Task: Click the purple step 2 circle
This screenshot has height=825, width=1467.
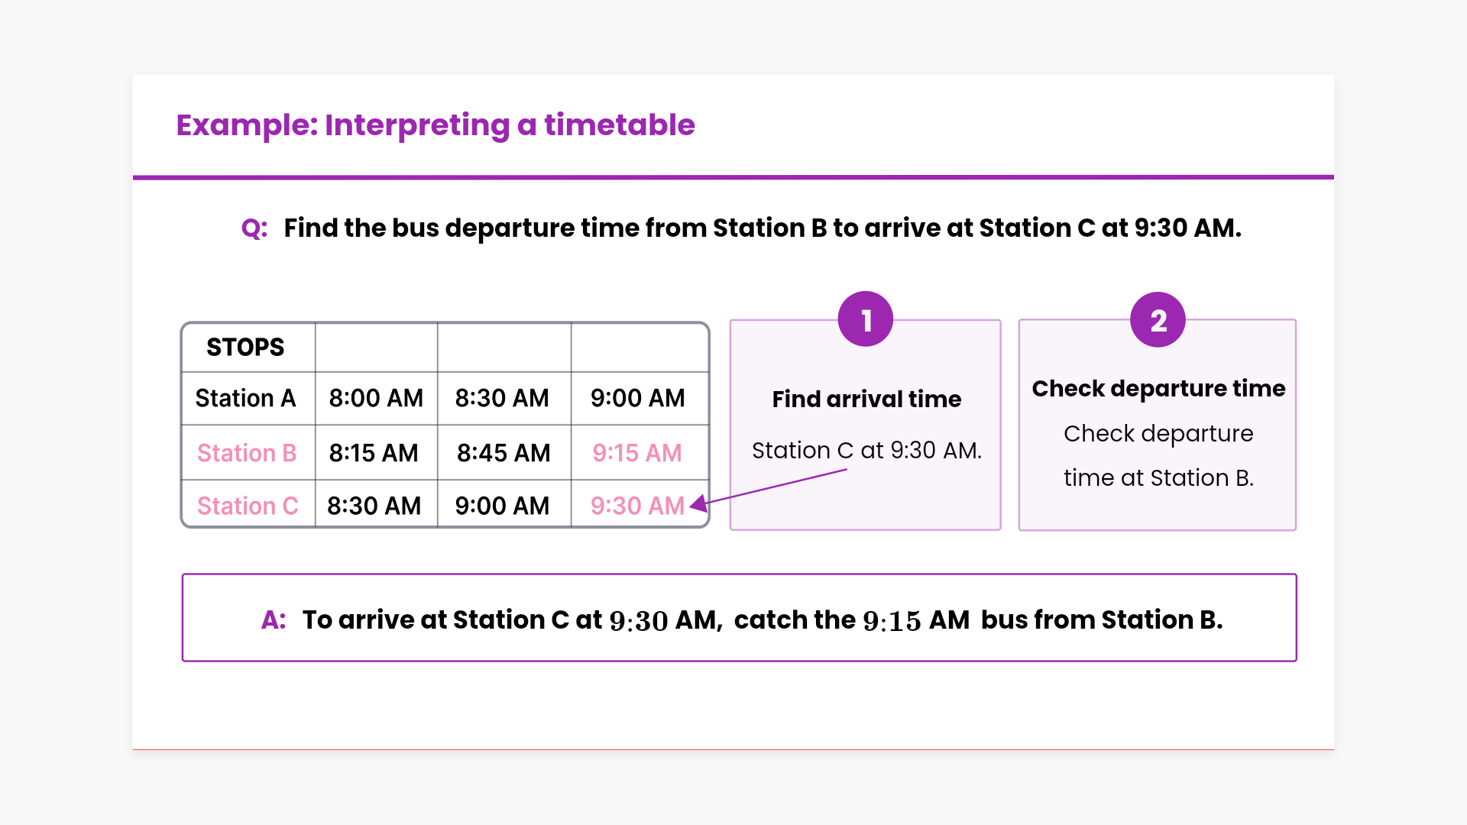Action: [1158, 320]
